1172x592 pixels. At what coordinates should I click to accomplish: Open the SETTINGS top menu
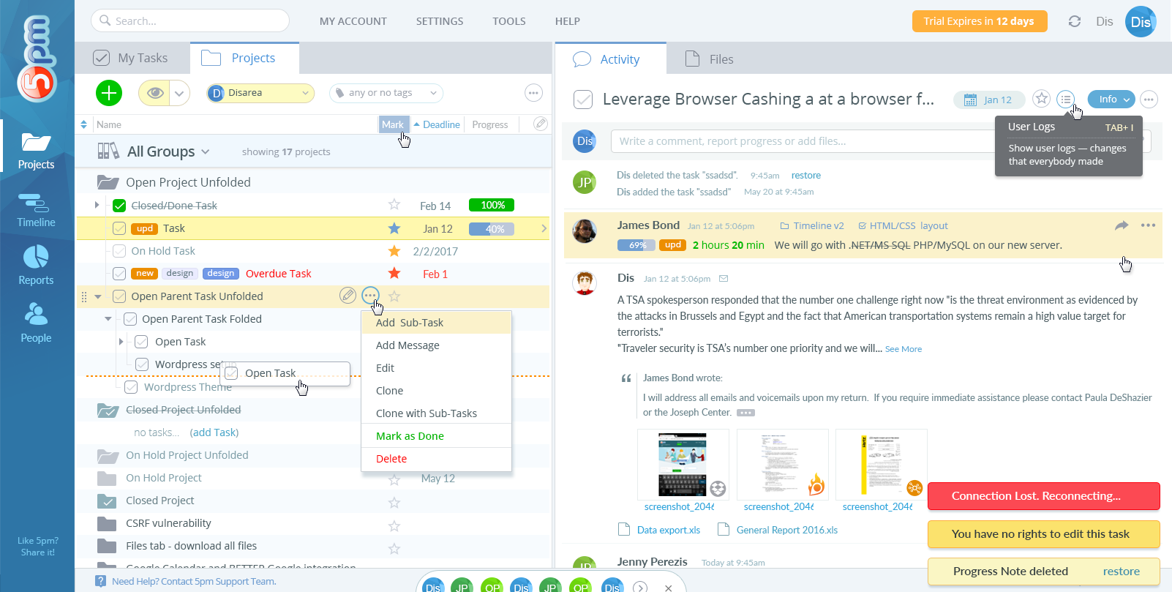click(440, 21)
